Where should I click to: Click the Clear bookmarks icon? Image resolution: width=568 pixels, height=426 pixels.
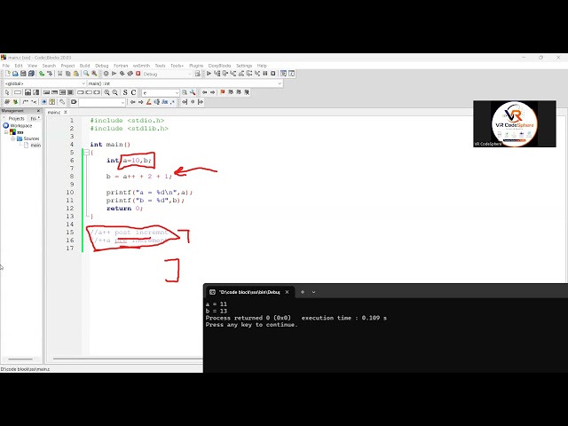pos(247,92)
